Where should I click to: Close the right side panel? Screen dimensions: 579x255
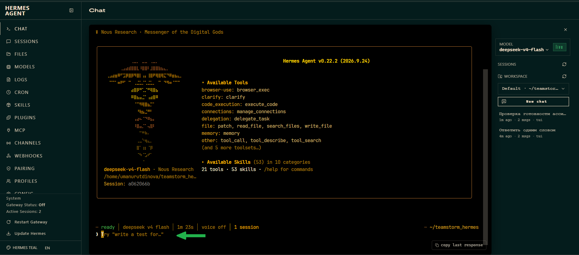pyautogui.click(x=565, y=30)
